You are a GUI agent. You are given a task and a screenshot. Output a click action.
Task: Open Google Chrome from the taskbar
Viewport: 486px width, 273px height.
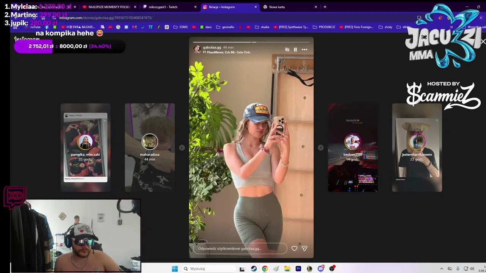pyautogui.click(x=265, y=269)
